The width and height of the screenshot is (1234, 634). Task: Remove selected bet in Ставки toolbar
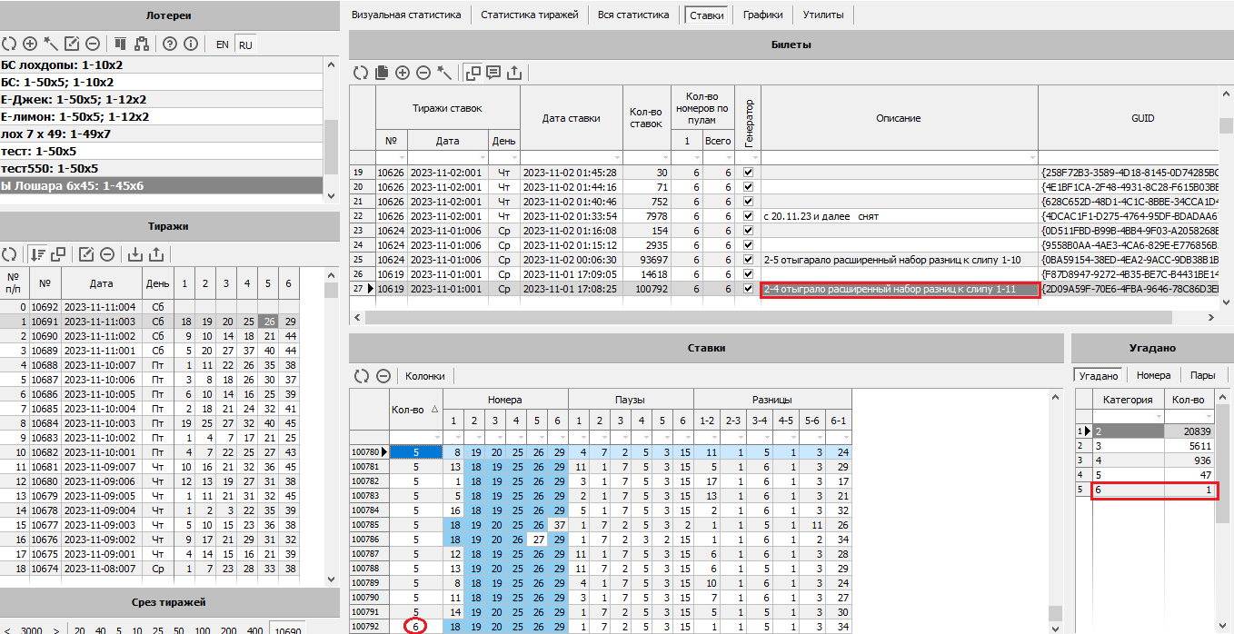click(x=383, y=375)
